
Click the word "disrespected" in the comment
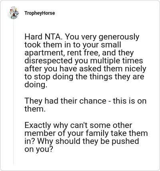pyautogui.click(x=48, y=61)
